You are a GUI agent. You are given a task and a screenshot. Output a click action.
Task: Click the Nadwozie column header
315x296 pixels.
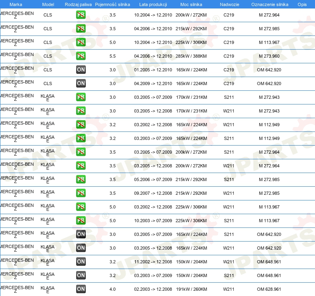click(228, 4)
